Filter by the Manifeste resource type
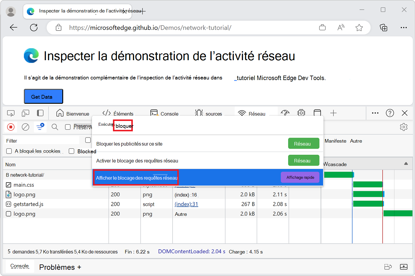Viewport: 415px width, 276px height. (335, 141)
